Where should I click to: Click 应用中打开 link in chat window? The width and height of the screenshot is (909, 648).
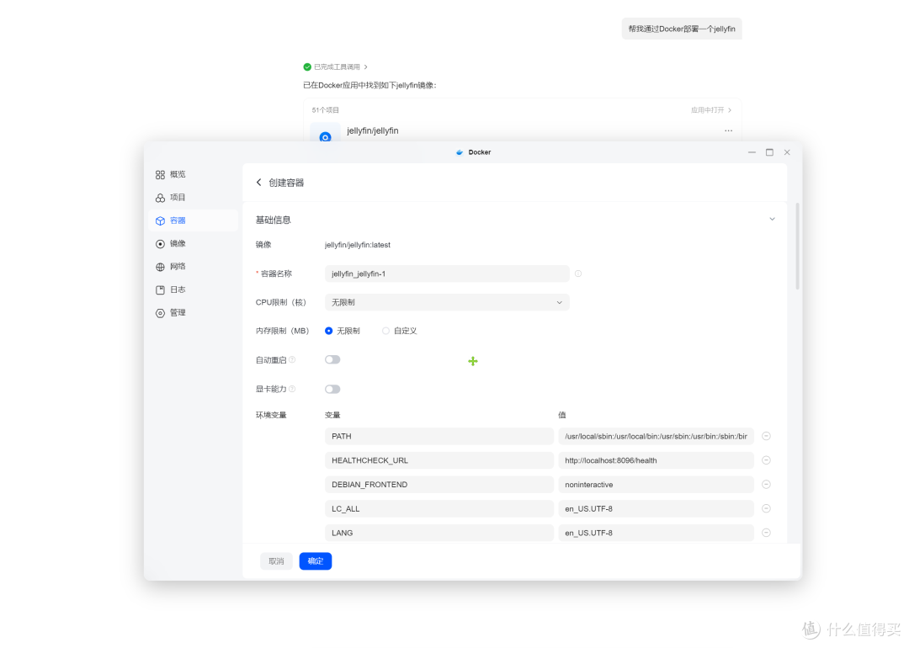[710, 110]
